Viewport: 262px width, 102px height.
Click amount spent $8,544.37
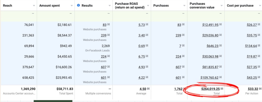[x=65, y=35]
